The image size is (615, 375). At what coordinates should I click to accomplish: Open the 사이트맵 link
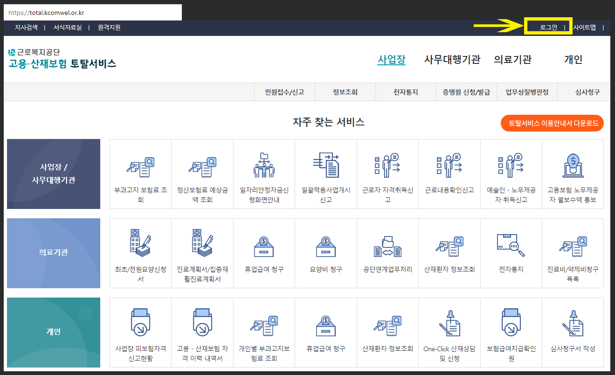click(584, 28)
